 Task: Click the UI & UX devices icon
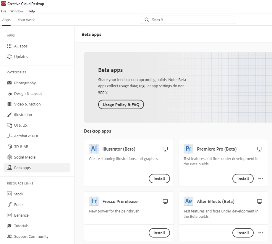9,125
